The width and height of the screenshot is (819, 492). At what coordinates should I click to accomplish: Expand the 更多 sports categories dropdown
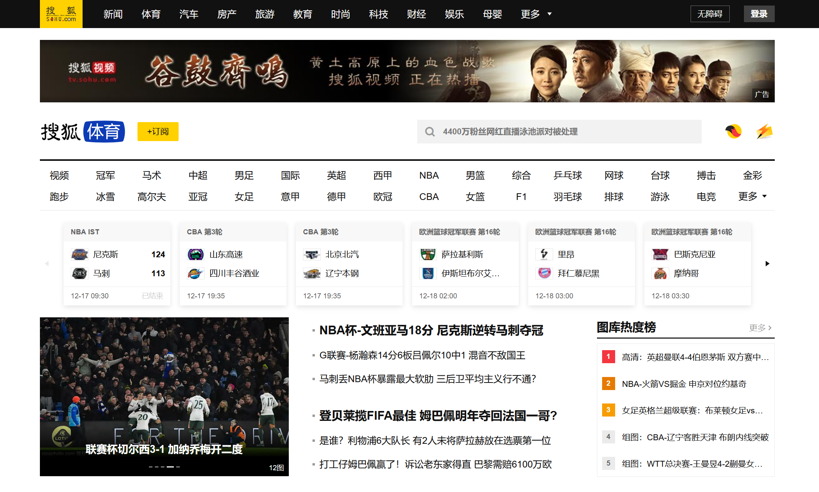pos(752,196)
